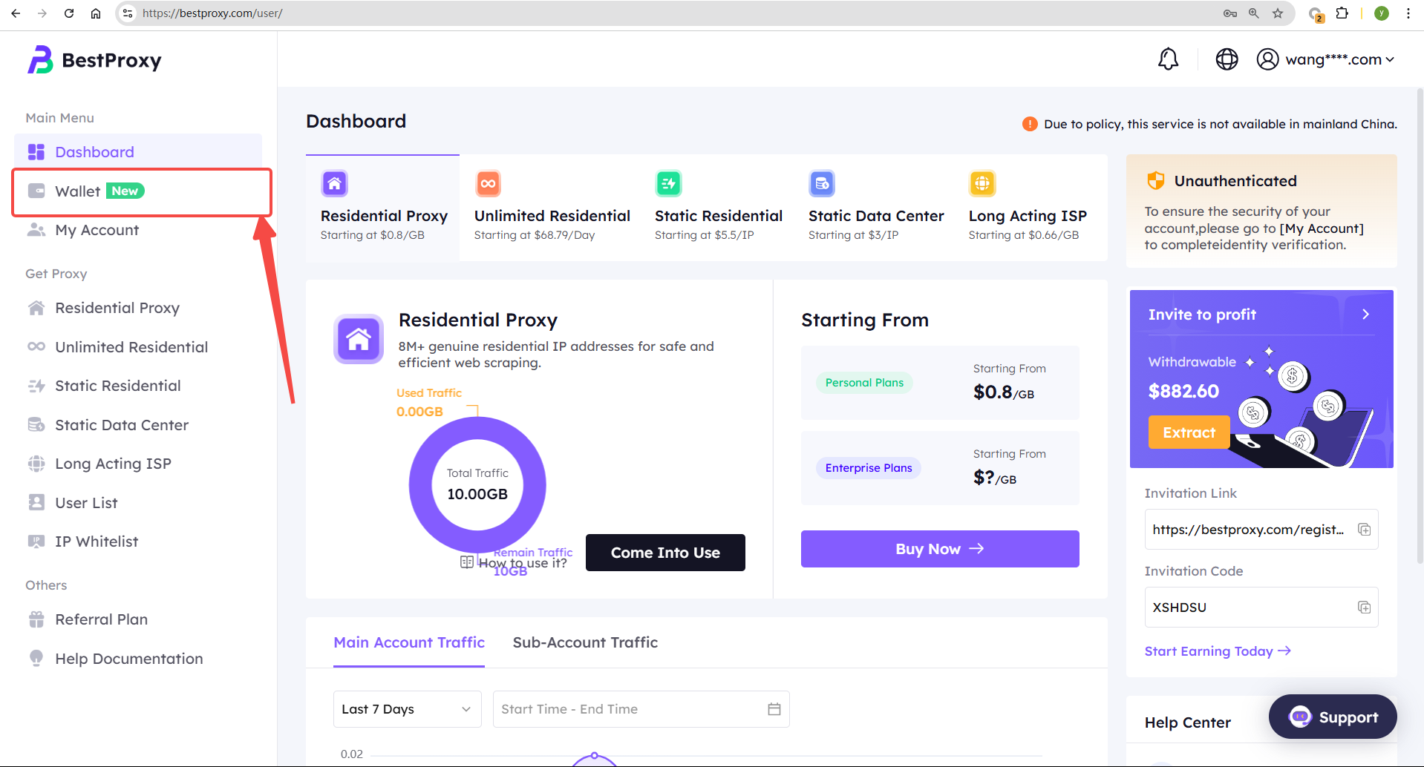Click the Buy Now button
Screen dimensions: 1424x767
(x=940, y=549)
